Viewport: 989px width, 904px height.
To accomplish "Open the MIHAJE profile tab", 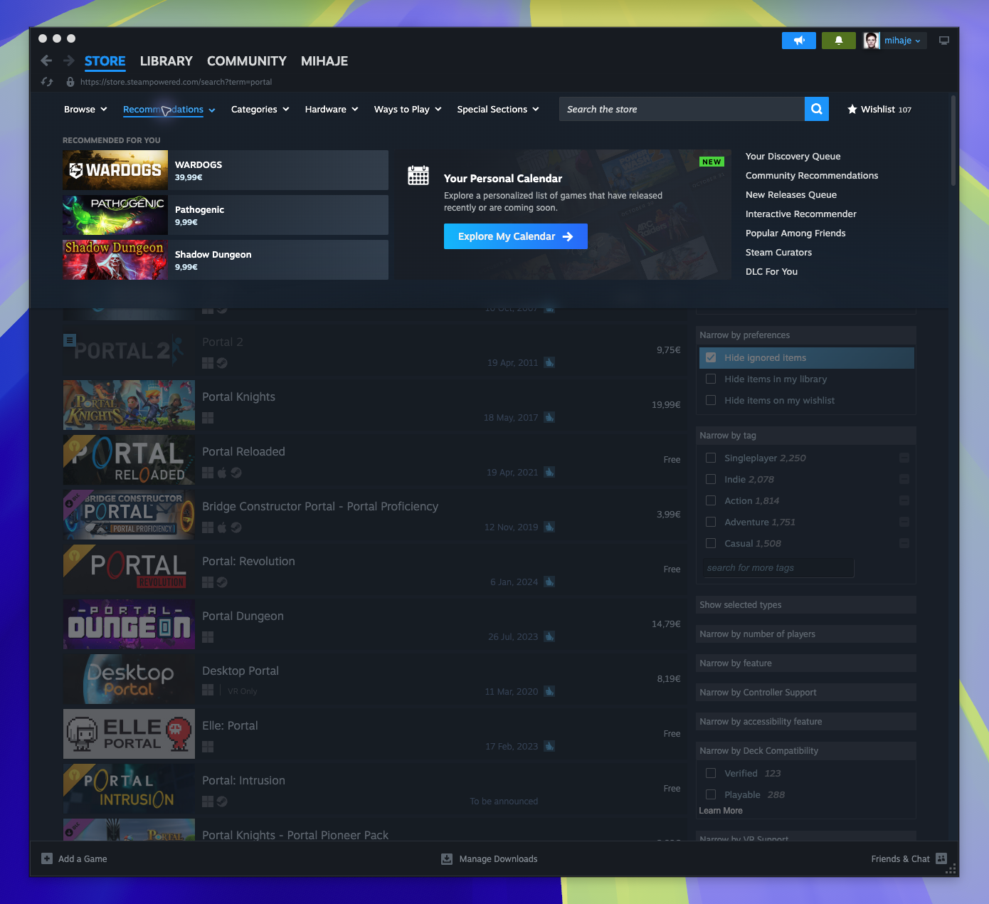I will click(x=324, y=61).
